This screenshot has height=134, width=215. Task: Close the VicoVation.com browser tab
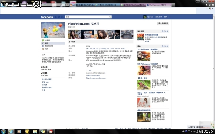170,5
